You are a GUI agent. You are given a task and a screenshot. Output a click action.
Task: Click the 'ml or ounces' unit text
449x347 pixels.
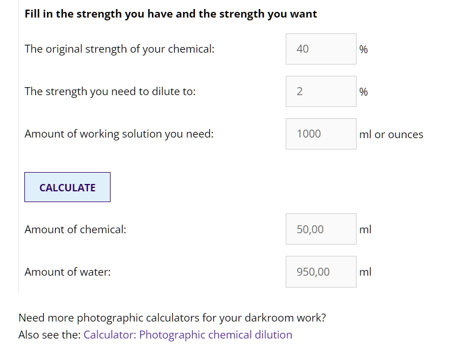[391, 134]
